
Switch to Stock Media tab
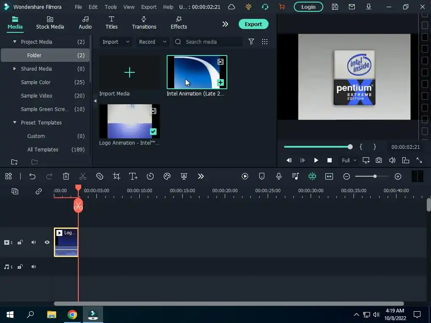tap(50, 23)
